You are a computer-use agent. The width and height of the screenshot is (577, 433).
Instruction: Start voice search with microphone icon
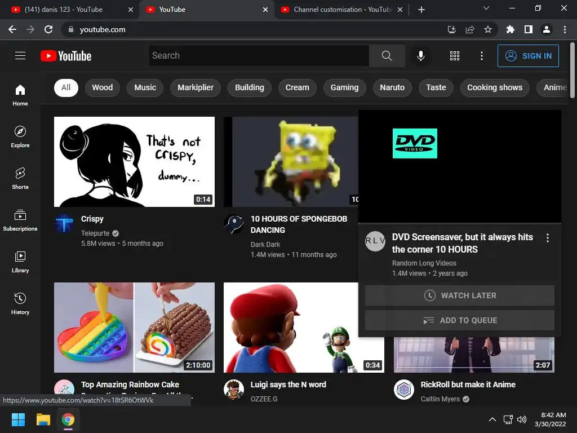click(420, 56)
